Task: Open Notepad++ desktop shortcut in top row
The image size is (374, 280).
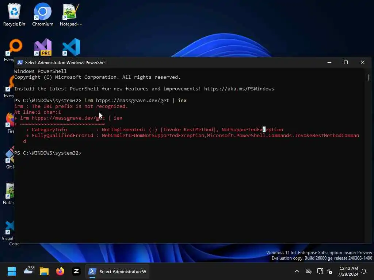Action: [71, 14]
